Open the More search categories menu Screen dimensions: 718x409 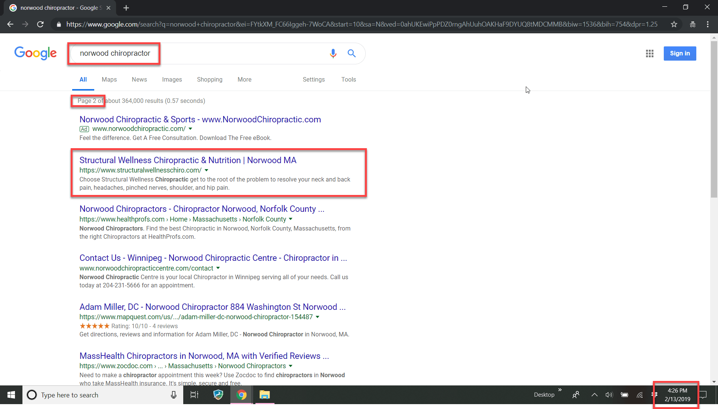click(245, 80)
